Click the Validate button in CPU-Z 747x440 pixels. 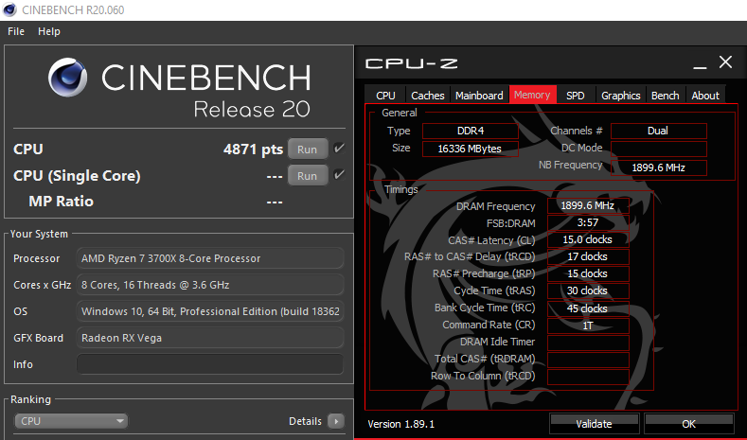point(594,423)
